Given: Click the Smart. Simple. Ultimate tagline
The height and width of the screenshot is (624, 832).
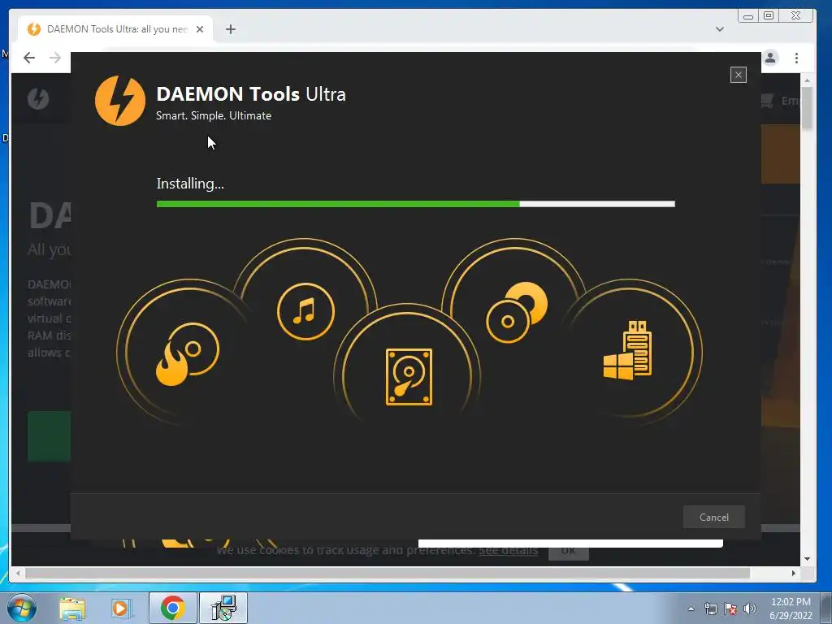Looking at the screenshot, I should click(214, 115).
